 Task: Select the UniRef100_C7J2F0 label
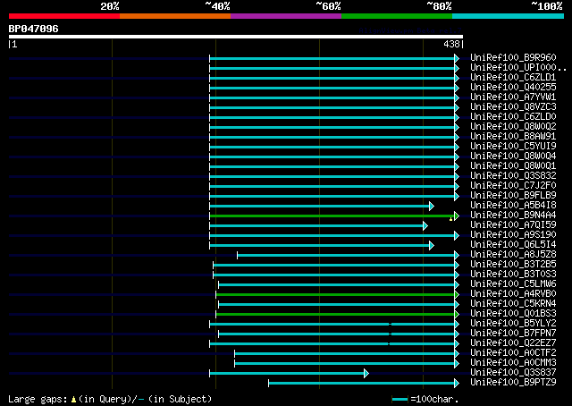coord(513,185)
